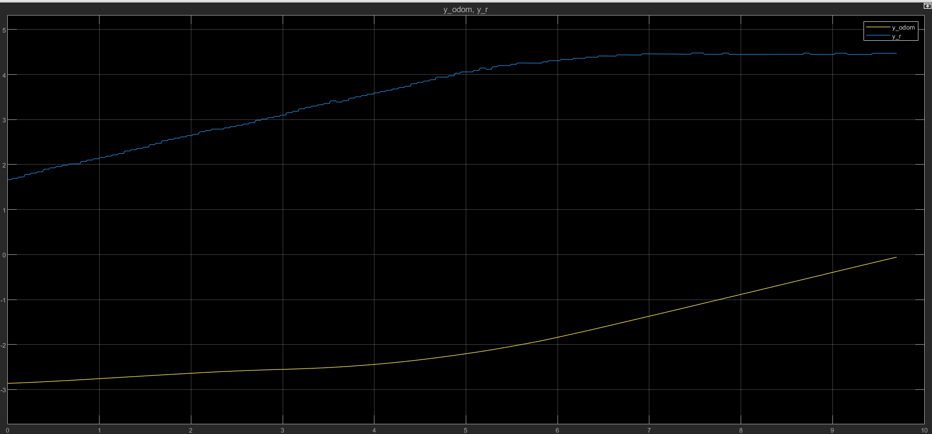The height and width of the screenshot is (434, 932).
Task: Click the left starting point of the blue y_r curve
Action: point(8,180)
